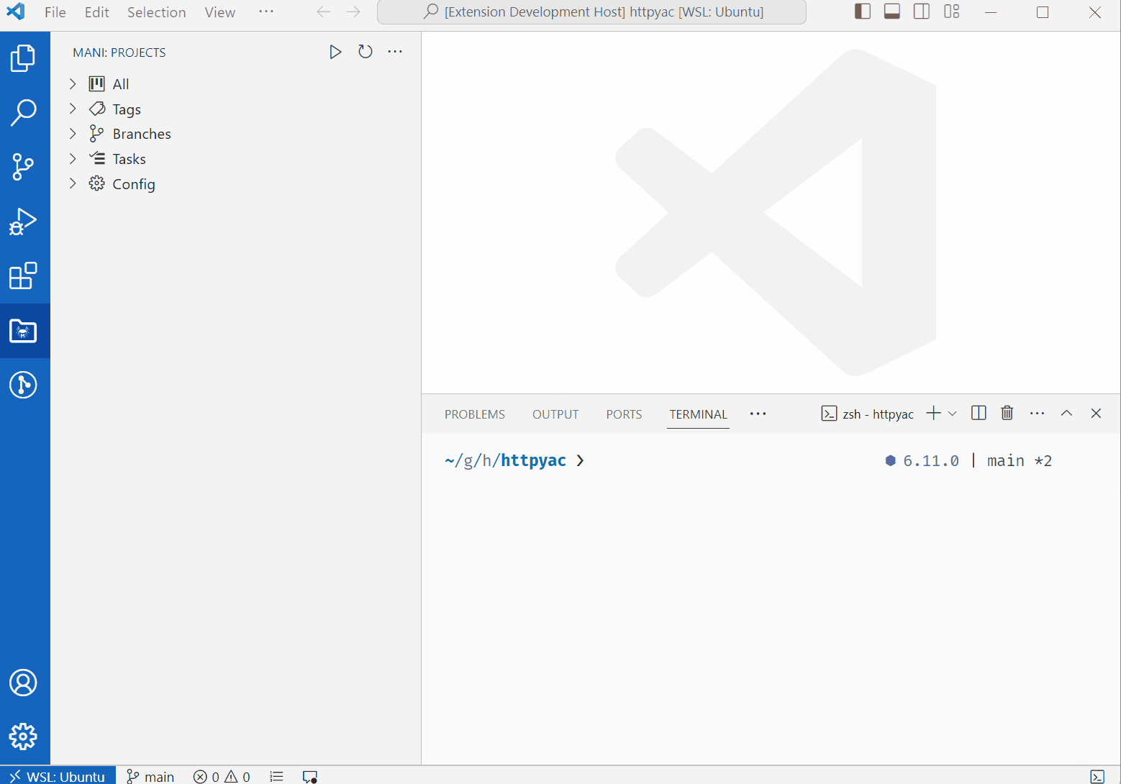
Task: Open the View menu
Action: (220, 12)
